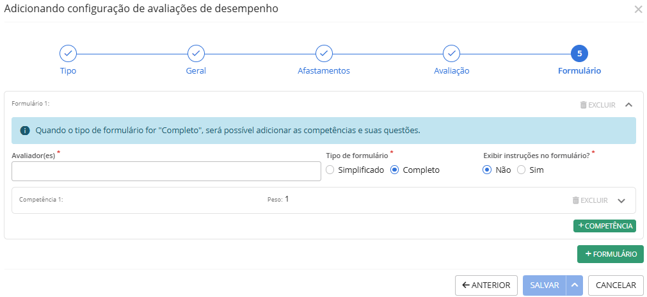Click the Tipo step checkmark circle

(x=68, y=53)
